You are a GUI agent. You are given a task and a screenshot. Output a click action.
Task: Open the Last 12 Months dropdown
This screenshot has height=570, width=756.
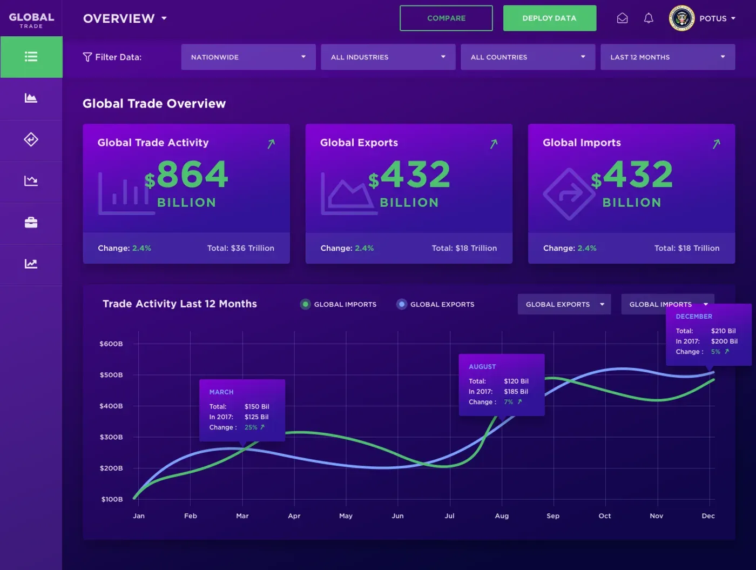click(668, 57)
